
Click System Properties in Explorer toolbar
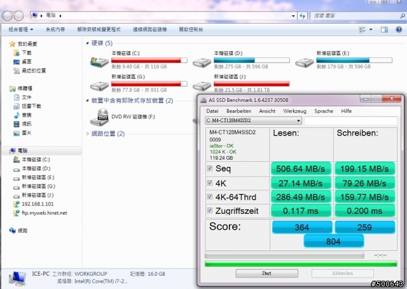coord(55,29)
